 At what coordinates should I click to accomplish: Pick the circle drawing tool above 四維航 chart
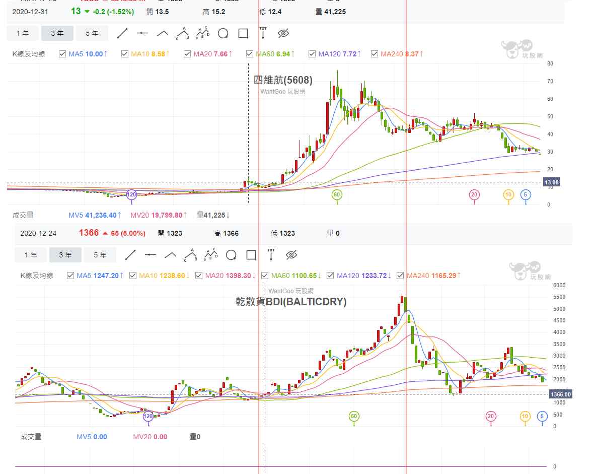(223, 33)
